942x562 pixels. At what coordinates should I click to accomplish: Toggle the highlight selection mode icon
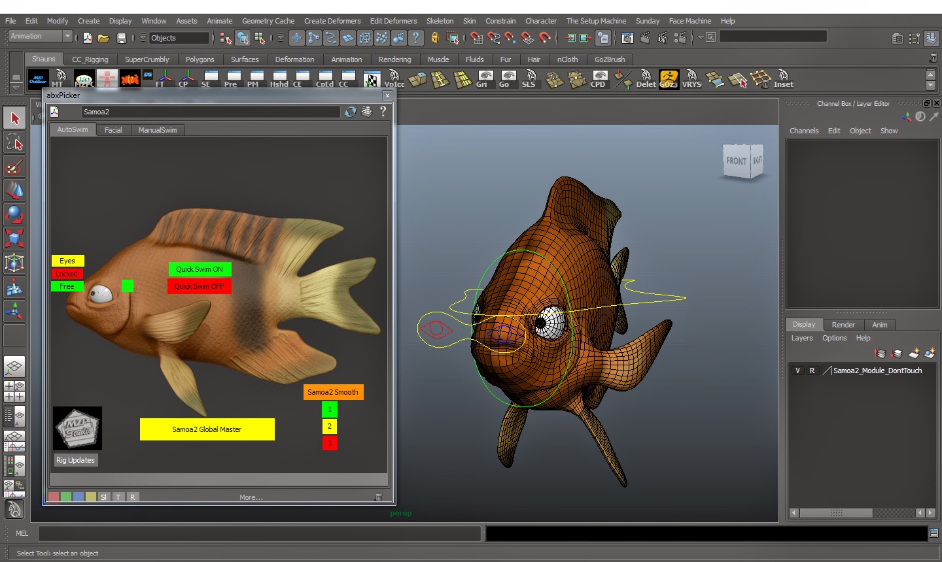pyautogui.click(x=453, y=38)
